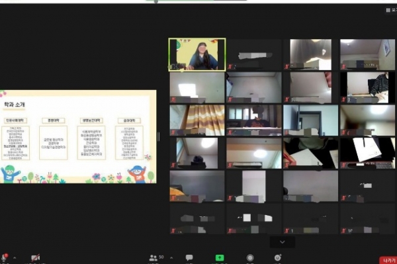Click the 공과대학 heading on the slide
Viewport: 397px width, 264px height.
pos(129,120)
